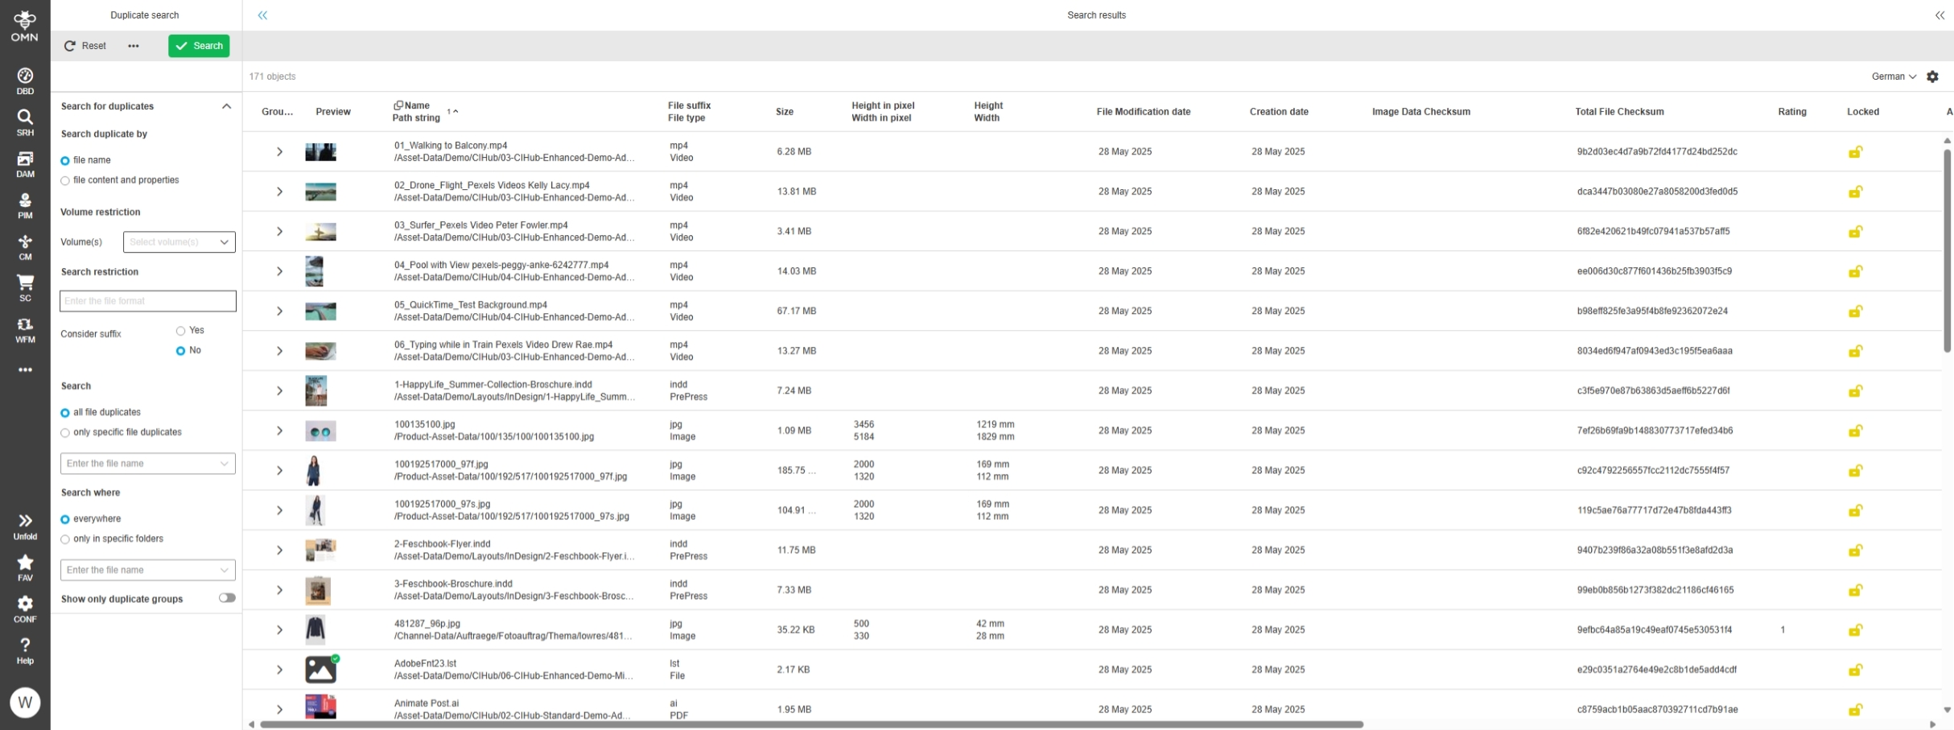Sort by Creation date column
The image size is (1954, 730).
click(1279, 112)
